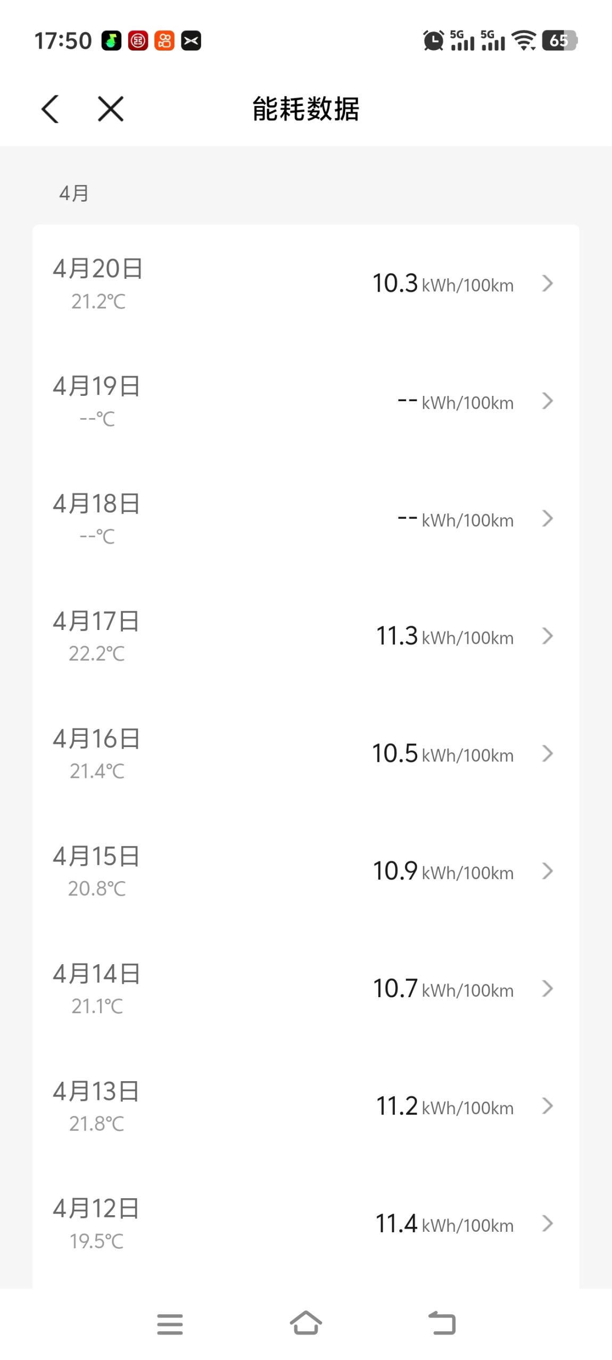Tap the back arrow icon
Screen dimensions: 612x1360
pyautogui.click(x=51, y=109)
